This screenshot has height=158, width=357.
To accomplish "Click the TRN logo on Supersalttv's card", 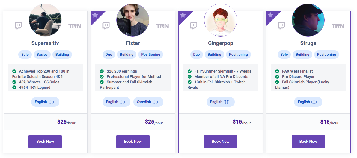I will [x=75, y=26].
